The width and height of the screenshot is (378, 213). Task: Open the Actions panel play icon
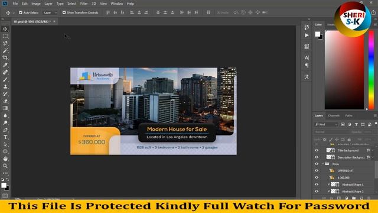coord(307,35)
